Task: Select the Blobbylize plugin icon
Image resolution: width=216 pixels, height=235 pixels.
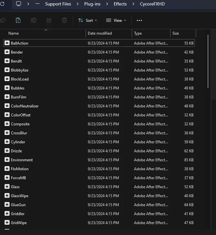Action: [7, 70]
